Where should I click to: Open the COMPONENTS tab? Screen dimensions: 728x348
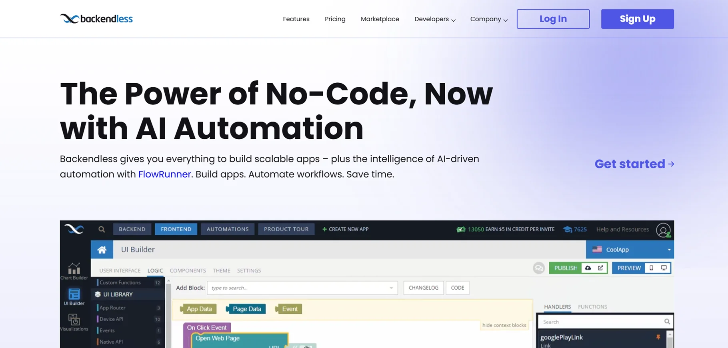point(188,271)
